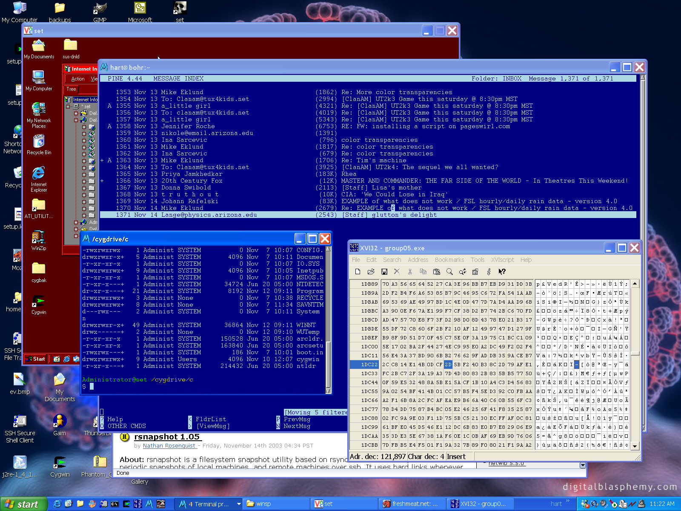Click XVI32 scrollbar down arrow

coord(635,446)
